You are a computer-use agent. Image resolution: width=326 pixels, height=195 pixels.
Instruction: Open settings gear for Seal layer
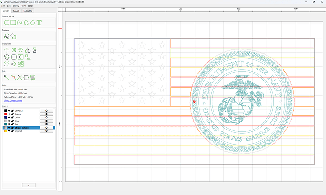point(46,124)
